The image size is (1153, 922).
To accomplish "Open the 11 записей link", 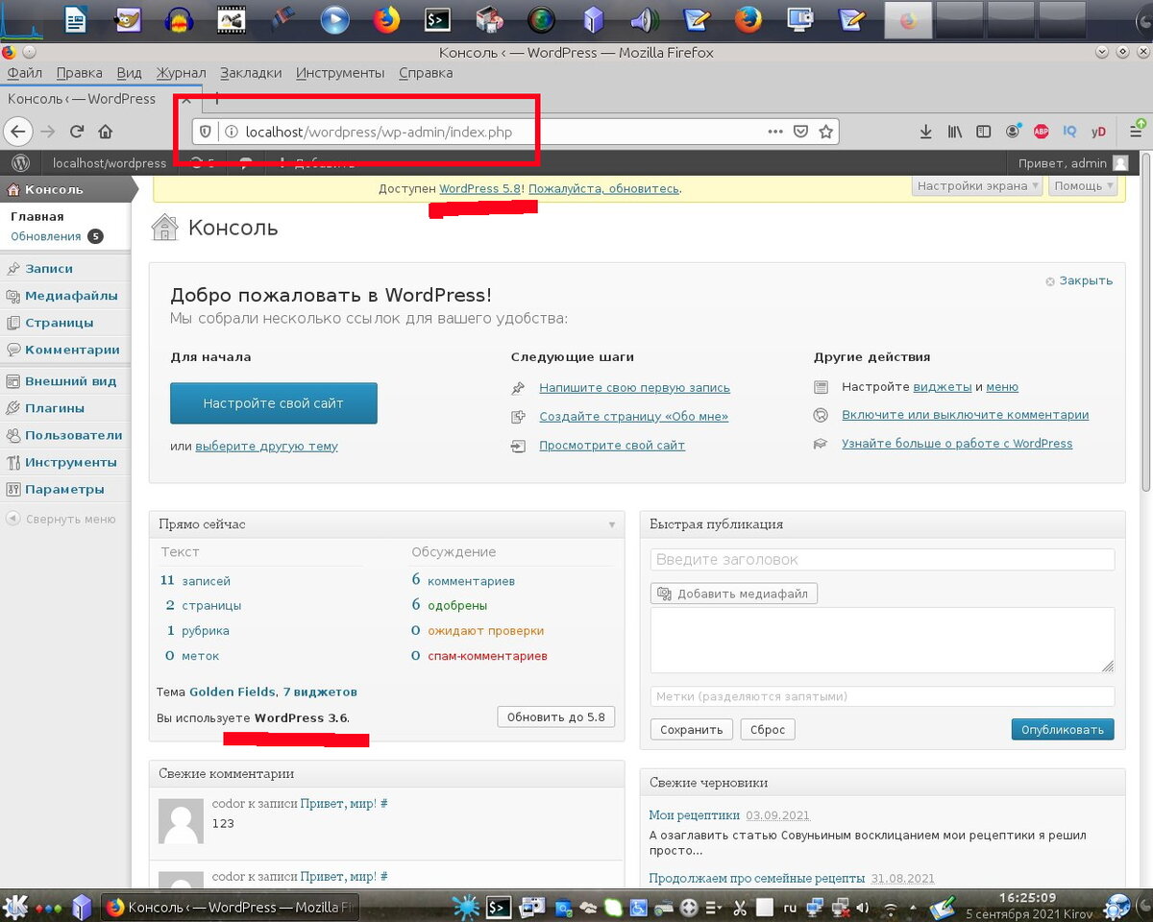I will pyautogui.click(x=195, y=581).
